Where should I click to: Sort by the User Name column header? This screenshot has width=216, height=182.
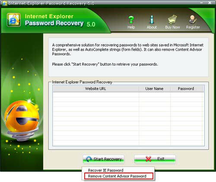[x=154, y=89]
